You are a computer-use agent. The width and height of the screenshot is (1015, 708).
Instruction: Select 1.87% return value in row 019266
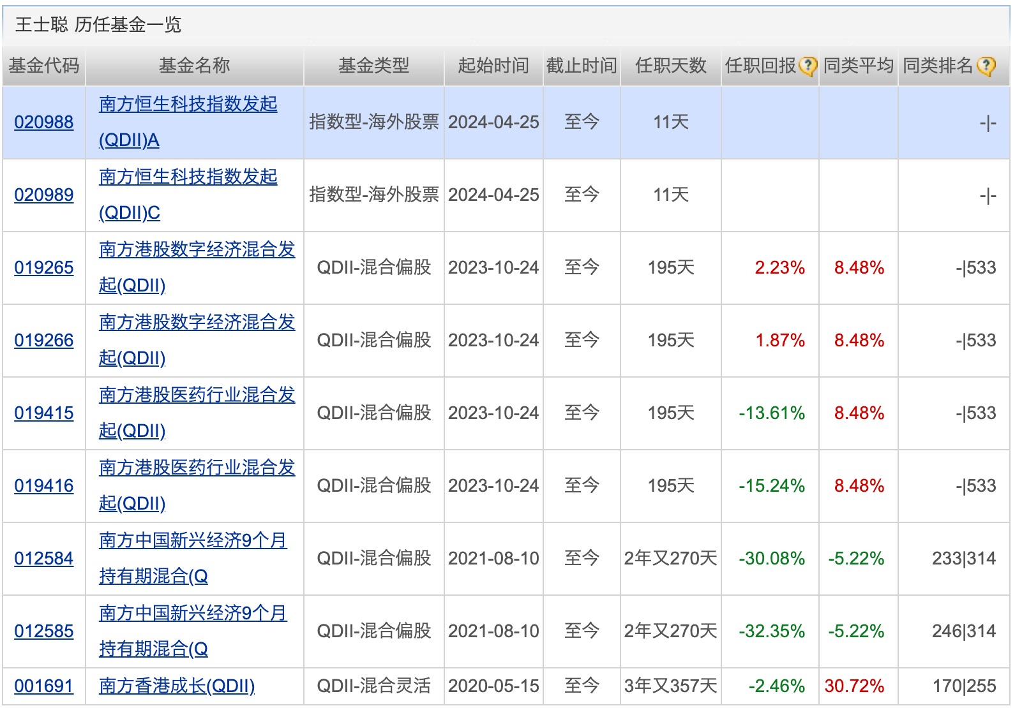coord(780,341)
